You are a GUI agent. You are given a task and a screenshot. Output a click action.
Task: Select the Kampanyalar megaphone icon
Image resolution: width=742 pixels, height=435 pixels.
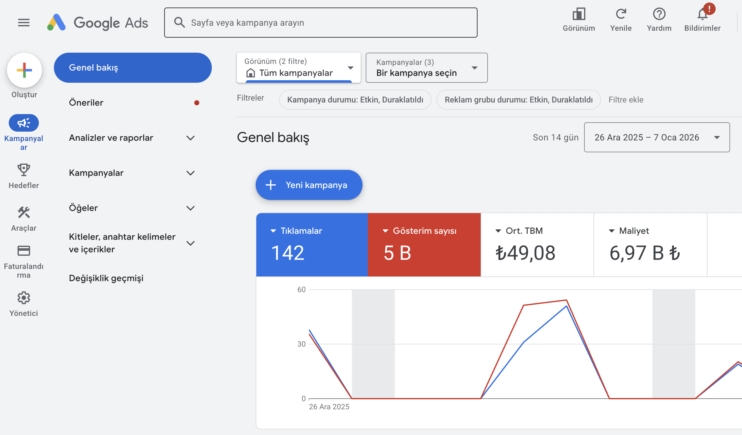(x=24, y=123)
